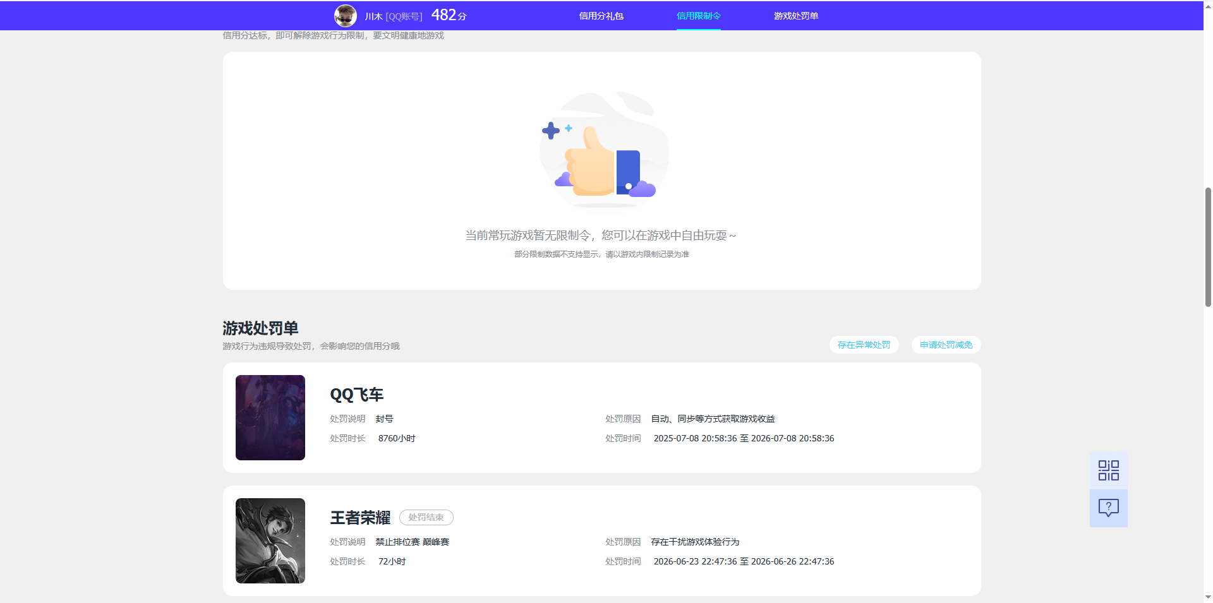Click the 游戏处罚单 section heading

[x=260, y=328]
